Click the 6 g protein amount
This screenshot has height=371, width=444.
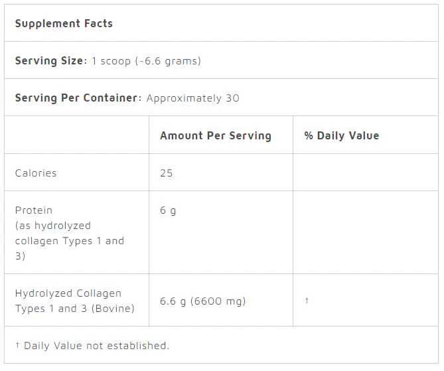168,210
